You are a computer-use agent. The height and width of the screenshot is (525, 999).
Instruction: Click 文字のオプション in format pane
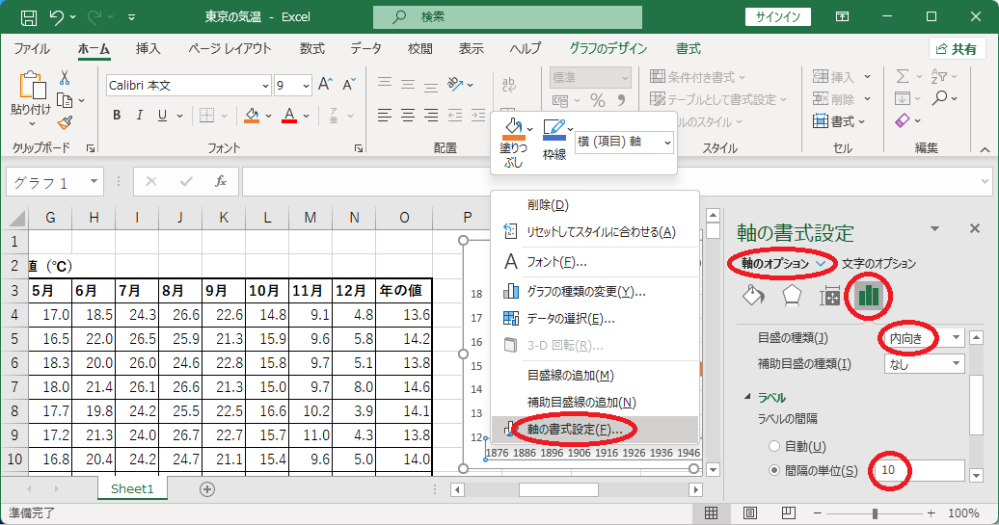click(878, 263)
